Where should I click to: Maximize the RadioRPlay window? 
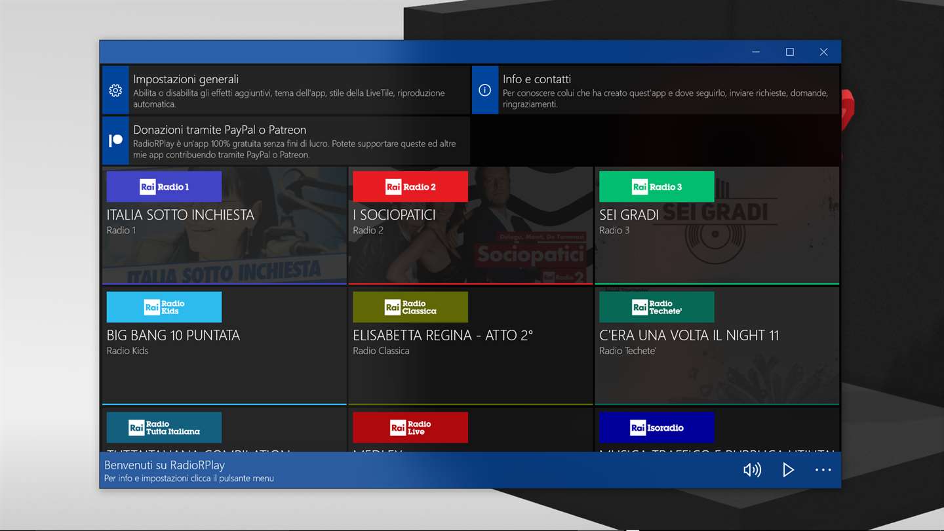pyautogui.click(x=790, y=52)
